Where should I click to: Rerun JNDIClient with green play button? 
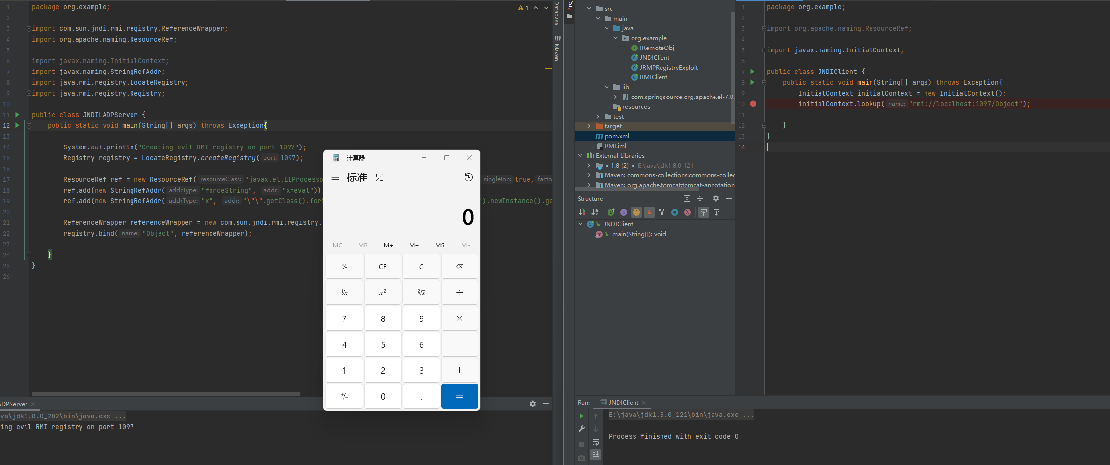point(581,416)
